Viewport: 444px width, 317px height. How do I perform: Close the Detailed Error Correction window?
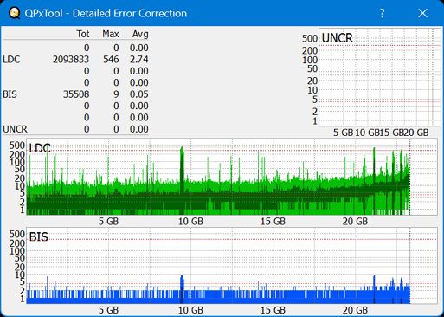click(x=422, y=13)
